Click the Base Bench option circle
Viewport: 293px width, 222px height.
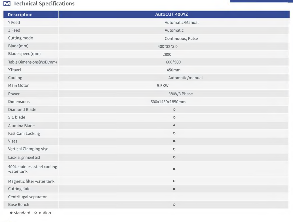(174, 205)
